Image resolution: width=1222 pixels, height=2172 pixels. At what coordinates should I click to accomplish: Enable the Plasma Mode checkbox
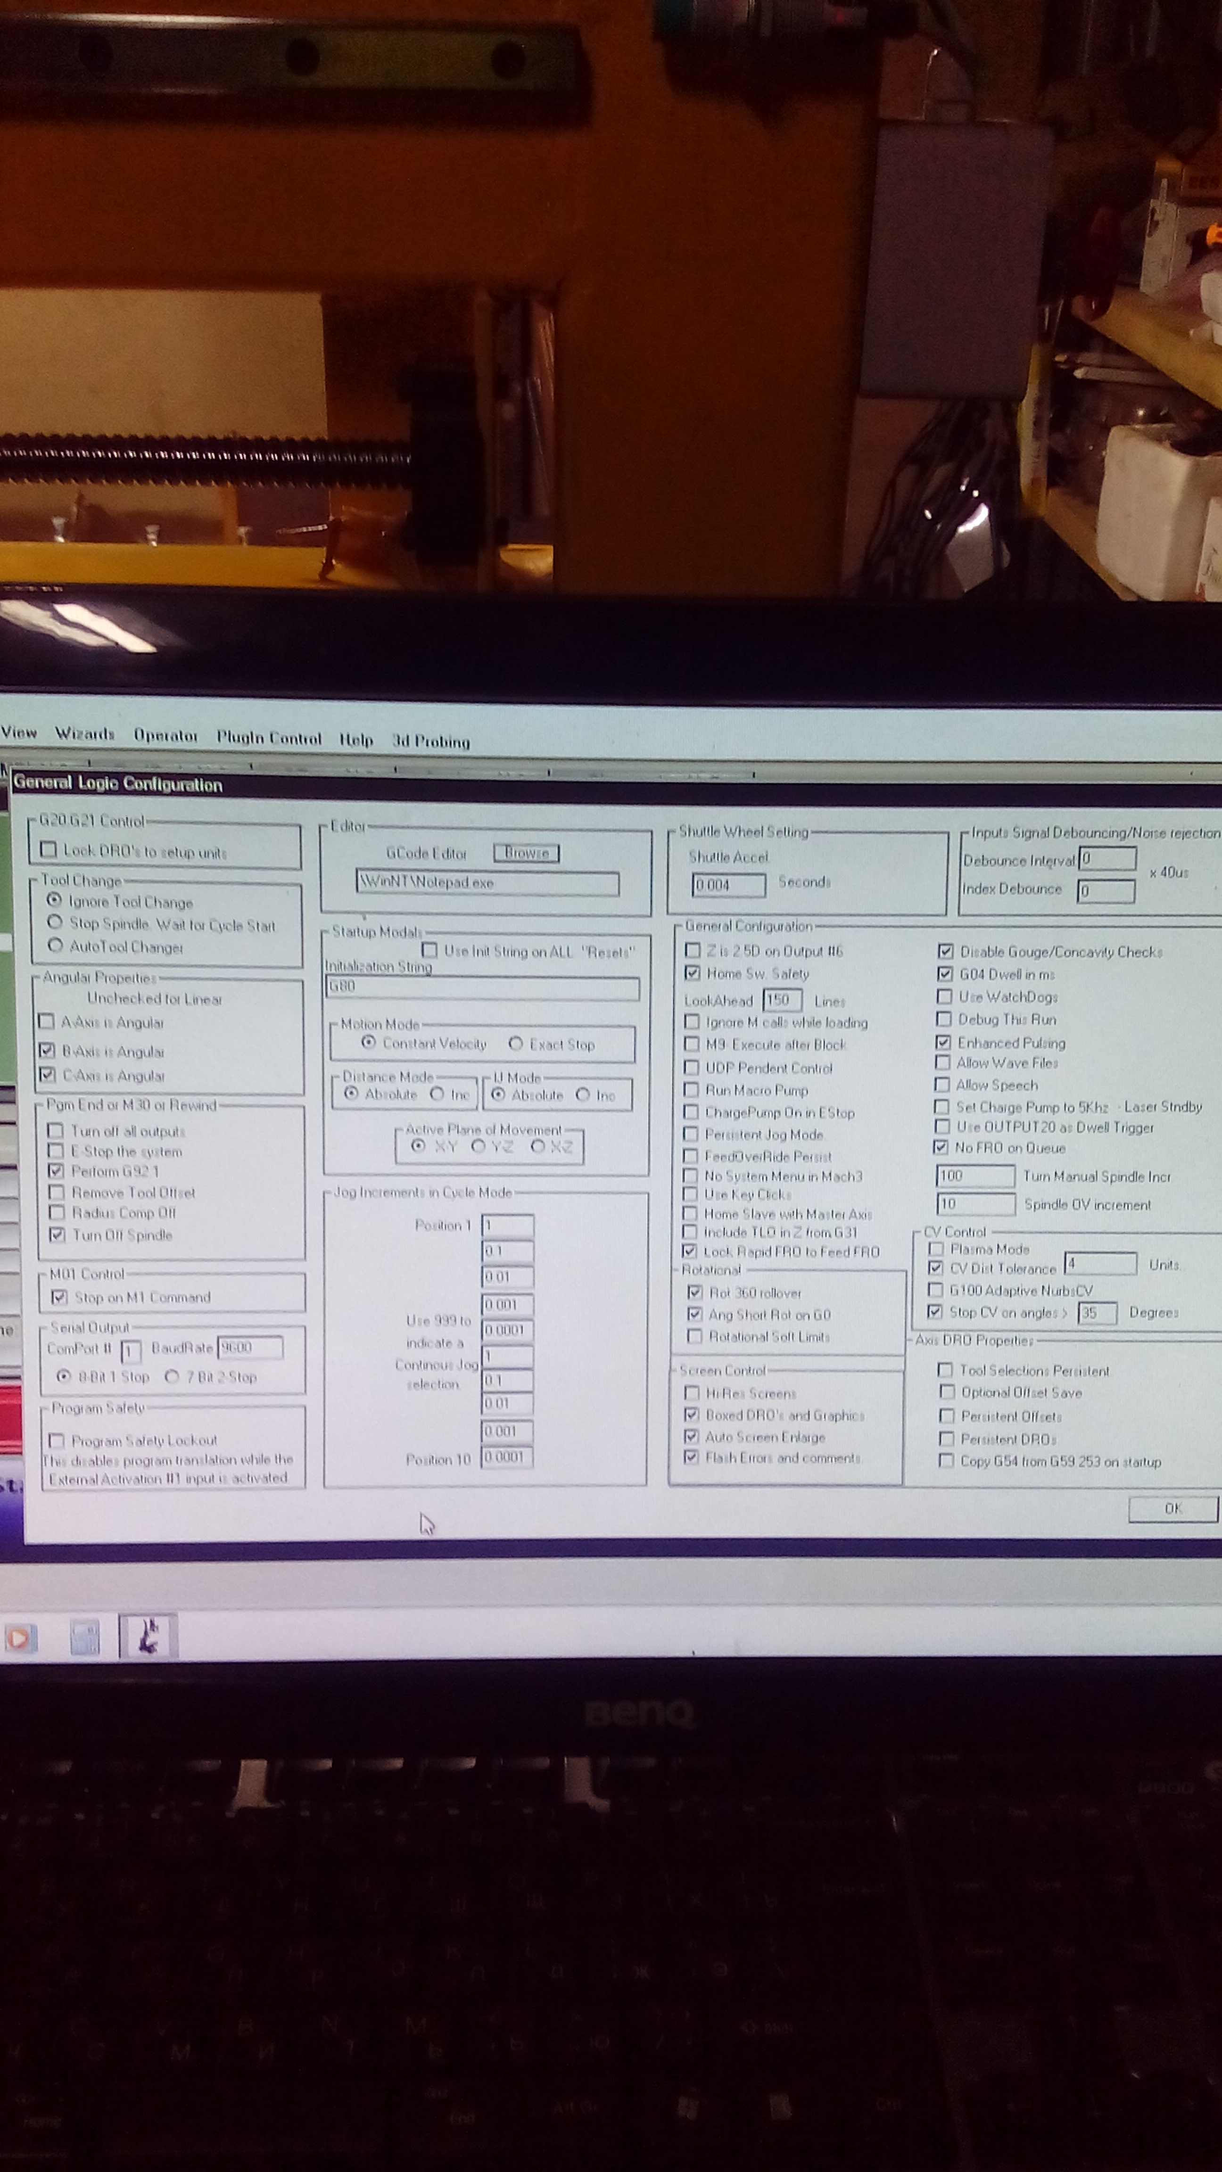(x=935, y=1249)
